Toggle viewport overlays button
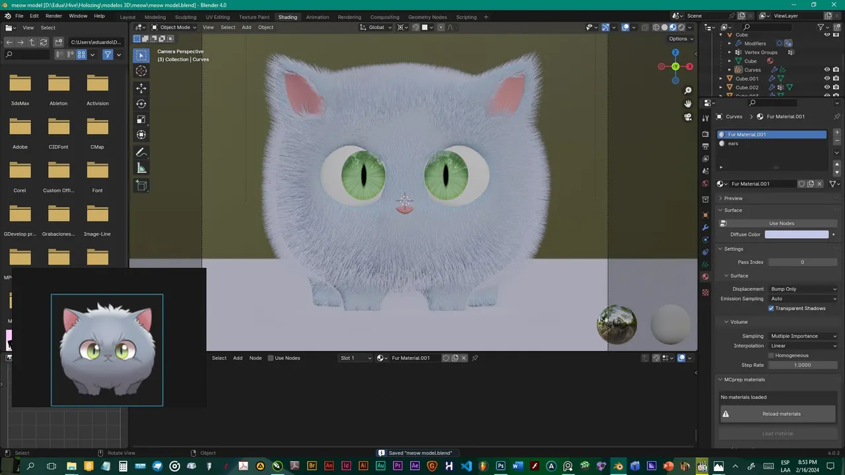Image resolution: width=845 pixels, height=475 pixels. click(x=625, y=27)
